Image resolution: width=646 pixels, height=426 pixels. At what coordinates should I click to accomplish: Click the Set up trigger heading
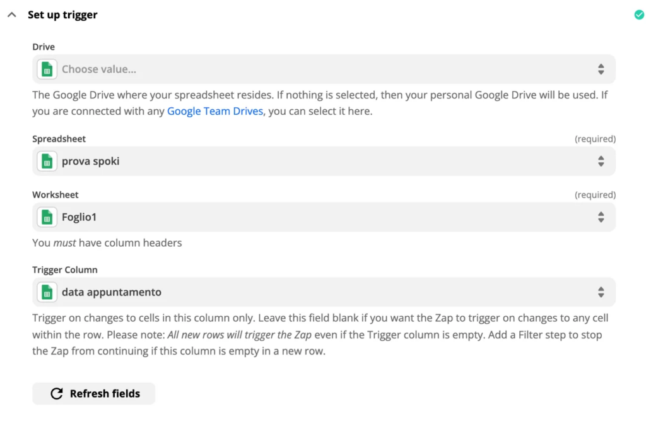click(x=62, y=15)
